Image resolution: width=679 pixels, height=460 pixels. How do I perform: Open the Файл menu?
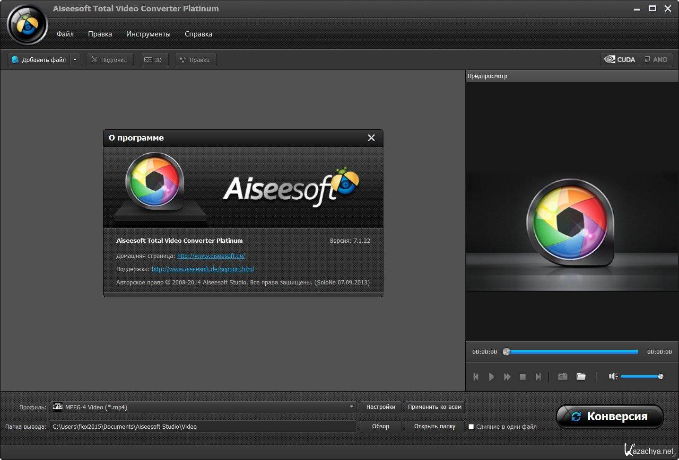click(x=65, y=34)
